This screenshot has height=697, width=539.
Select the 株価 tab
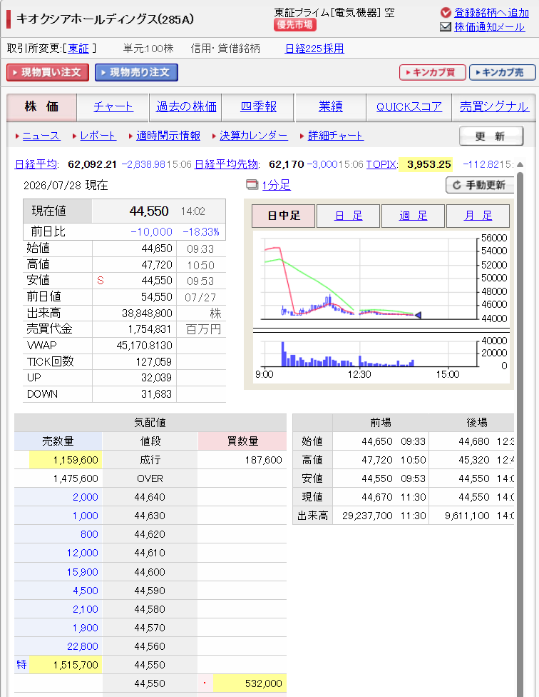tap(41, 106)
